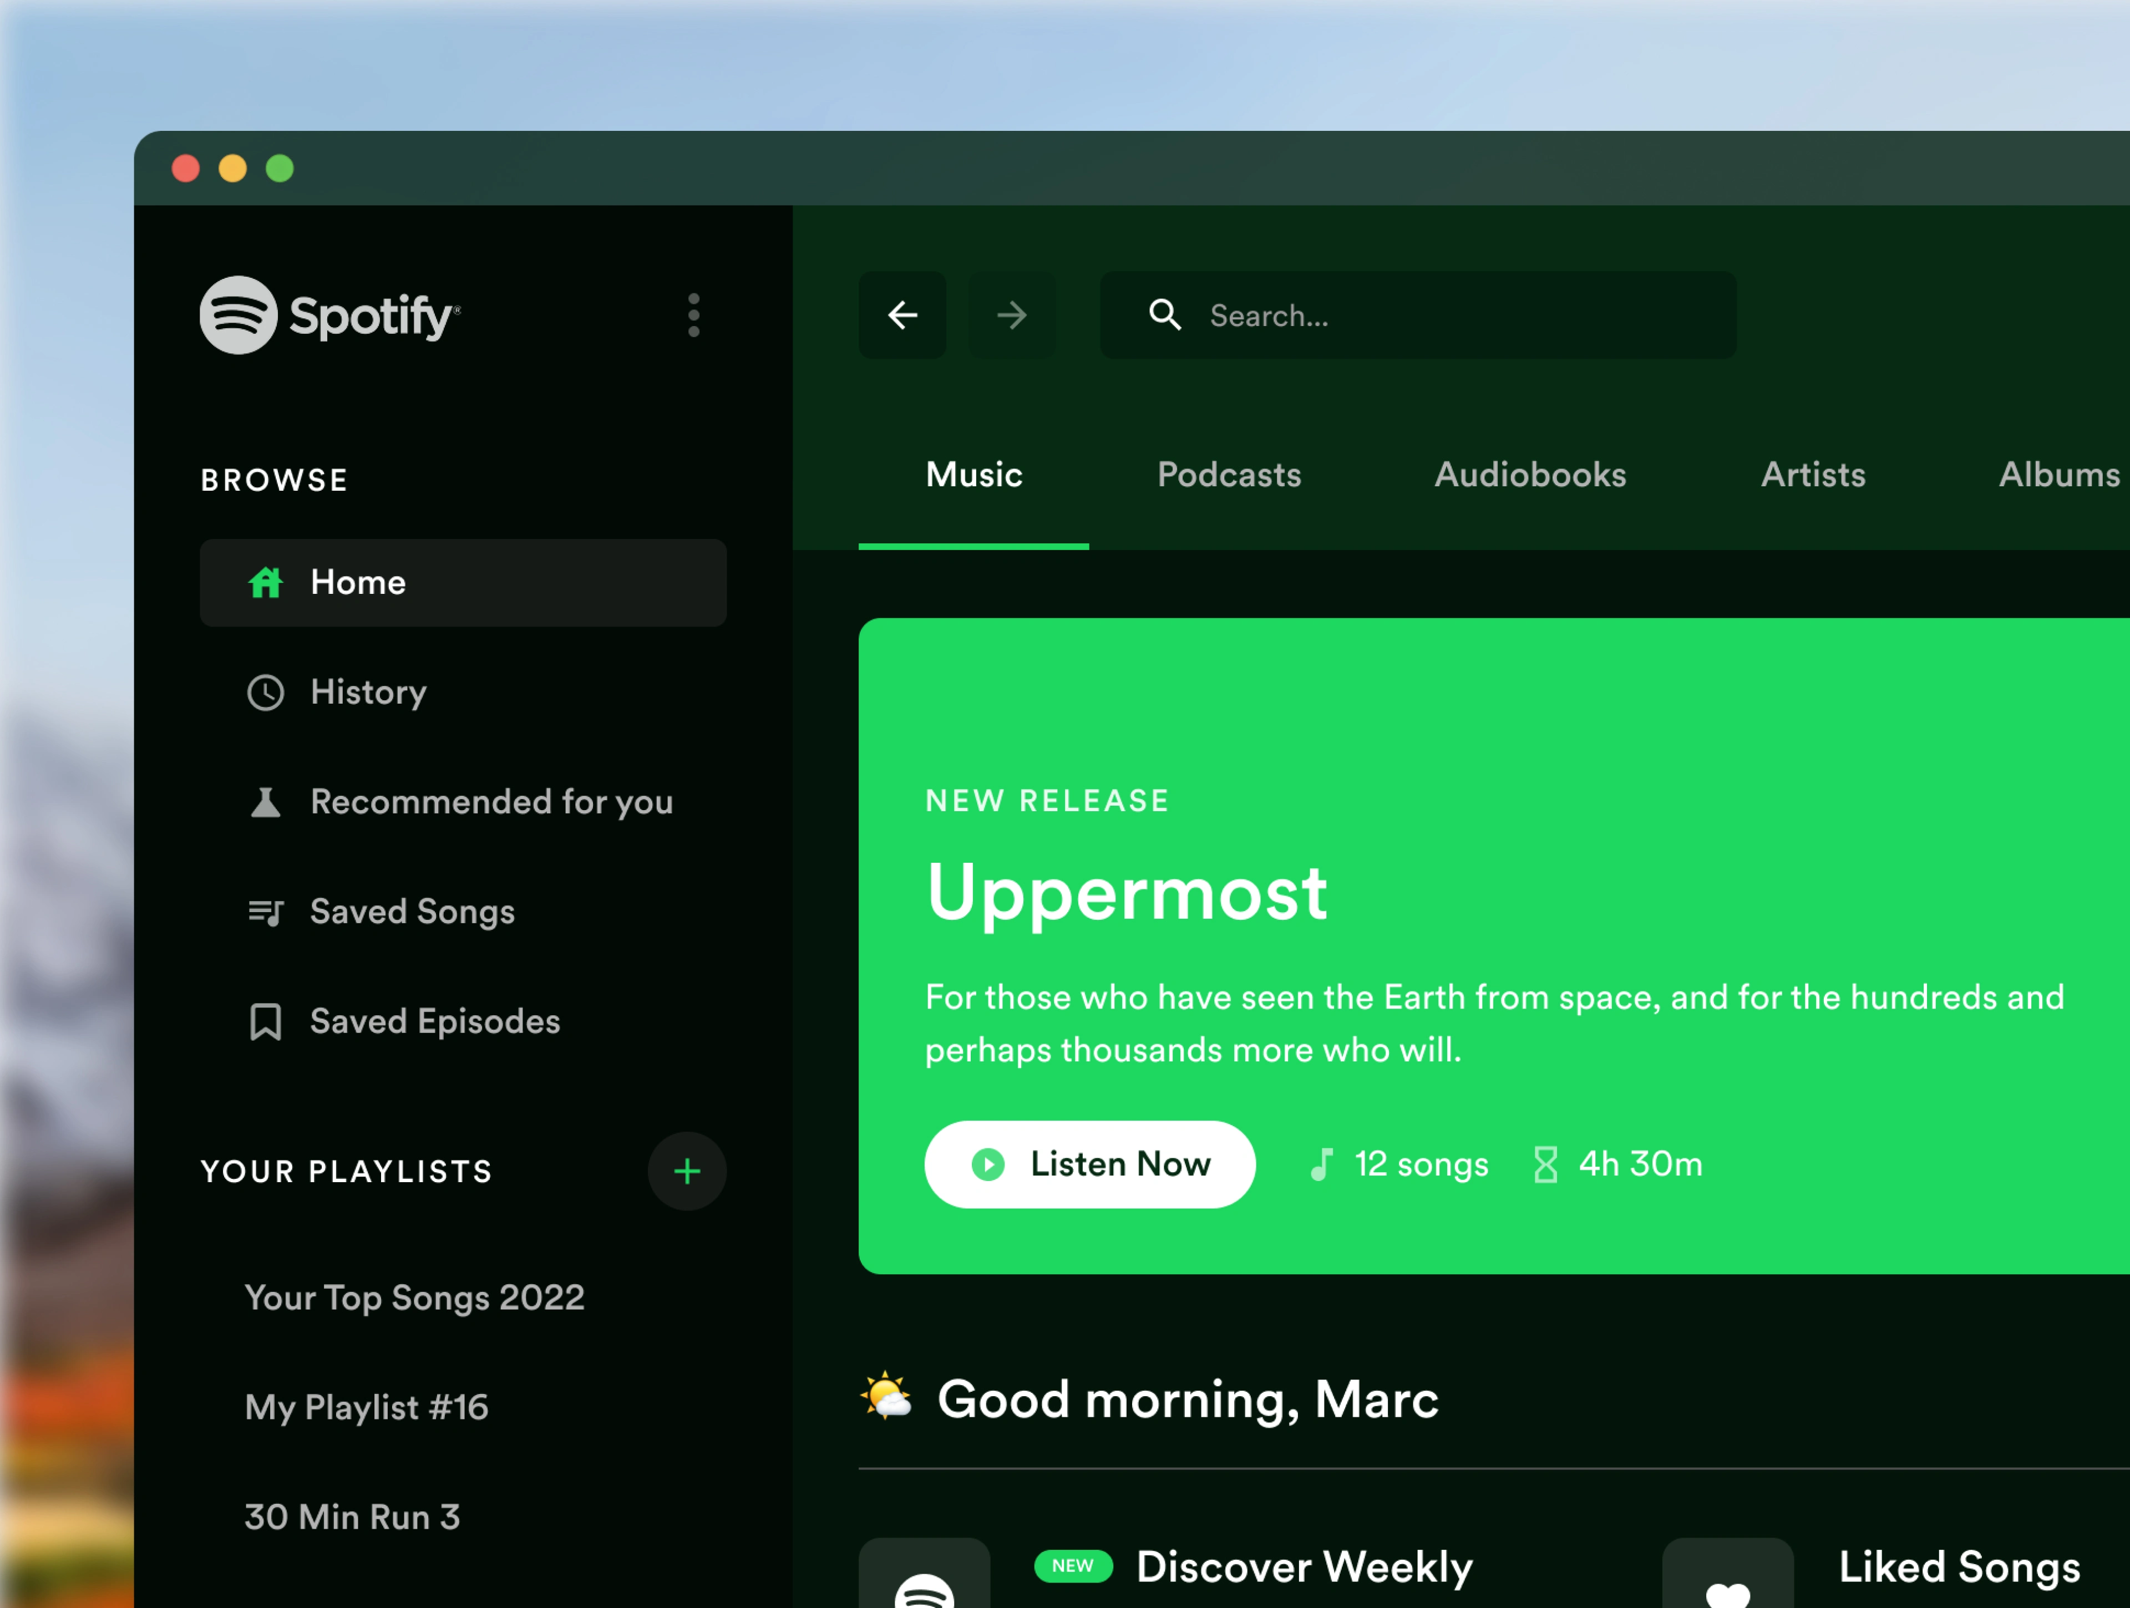Add a new playlist with plus button

(x=687, y=1171)
